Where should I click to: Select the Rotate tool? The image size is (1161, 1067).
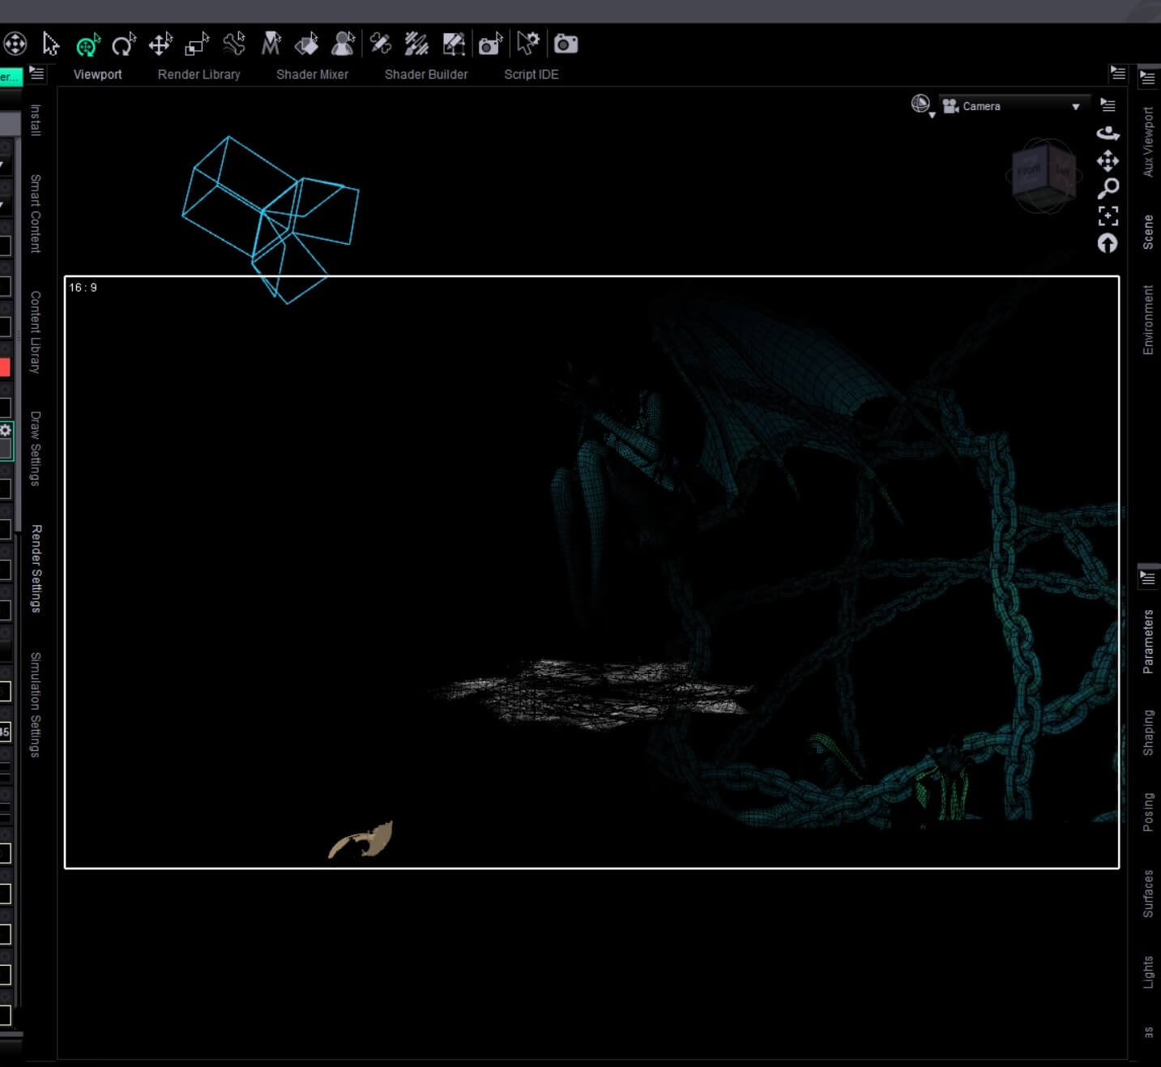123,44
